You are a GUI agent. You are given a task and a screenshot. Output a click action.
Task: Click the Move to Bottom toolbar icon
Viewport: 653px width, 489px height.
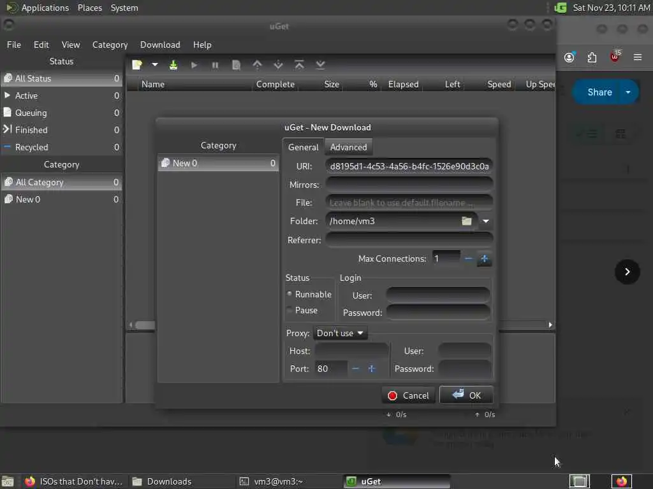click(x=320, y=65)
